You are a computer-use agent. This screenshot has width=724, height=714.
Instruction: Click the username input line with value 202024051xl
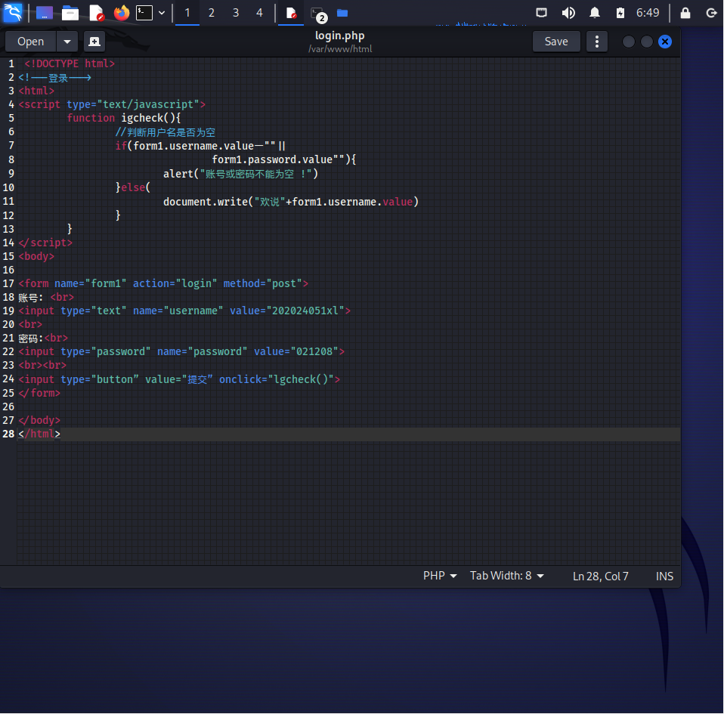tap(184, 311)
